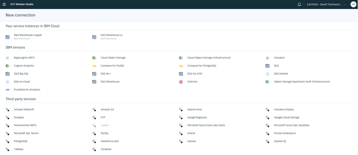This screenshot has width=358, height=155.
Task: Click the red Informix icon
Action: pyautogui.click(x=181, y=82)
